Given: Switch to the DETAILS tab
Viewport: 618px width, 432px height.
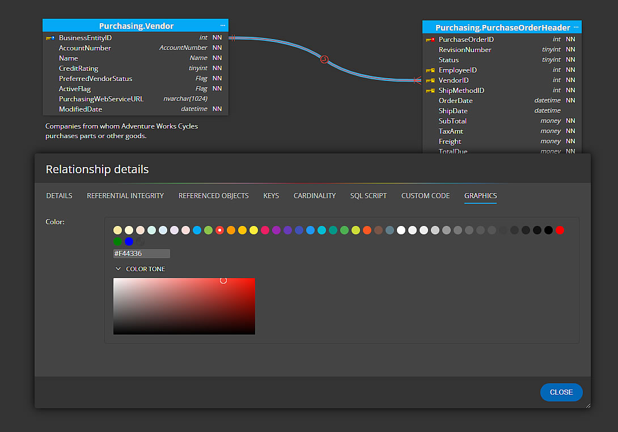Looking at the screenshot, I should tap(59, 195).
